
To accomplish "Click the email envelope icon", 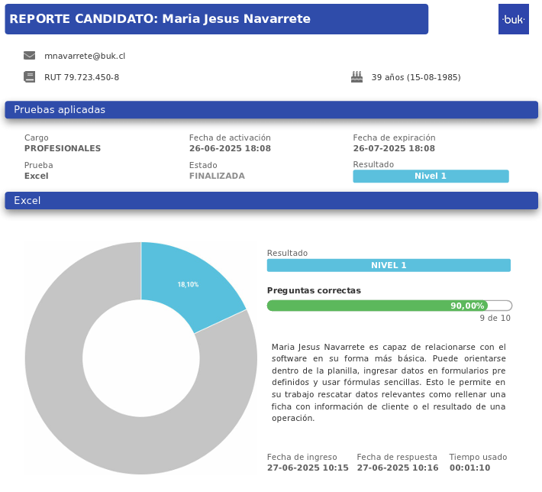I will click(x=30, y=56).
